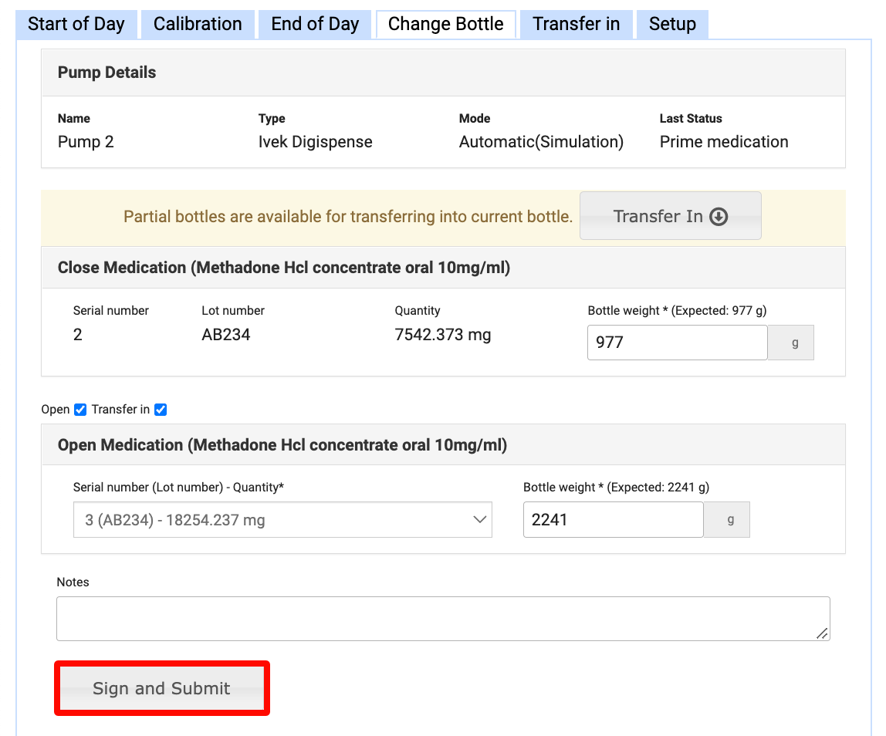Select the Change Bottle tab

pos(445,24)
